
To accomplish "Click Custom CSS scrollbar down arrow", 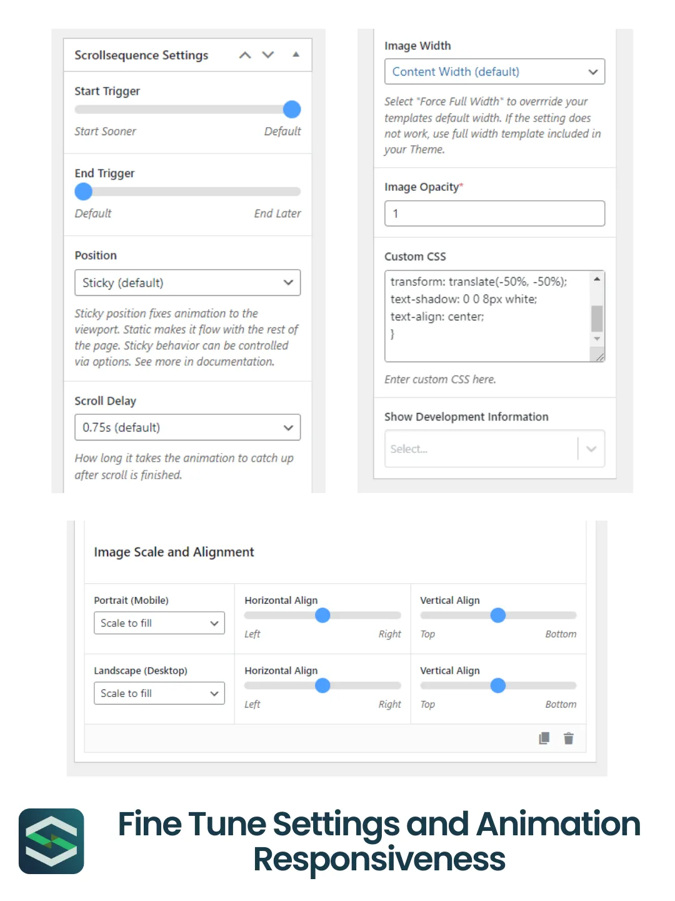I will point(597,339).
